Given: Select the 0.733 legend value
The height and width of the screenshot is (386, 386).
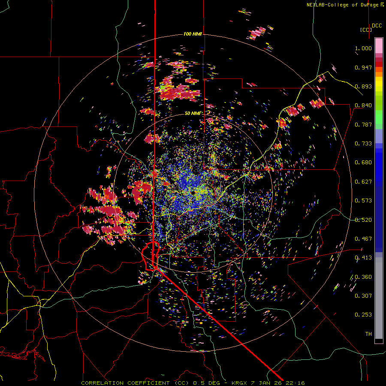Looking at the screenshot, I should (363, 143).
